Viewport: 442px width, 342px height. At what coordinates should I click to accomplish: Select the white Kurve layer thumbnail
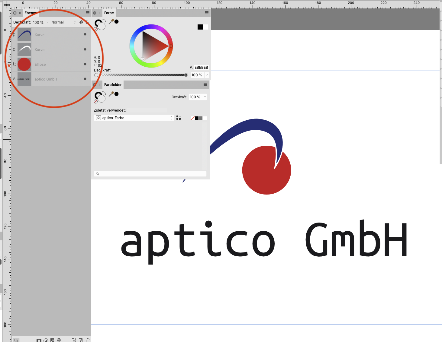(24, 49)
